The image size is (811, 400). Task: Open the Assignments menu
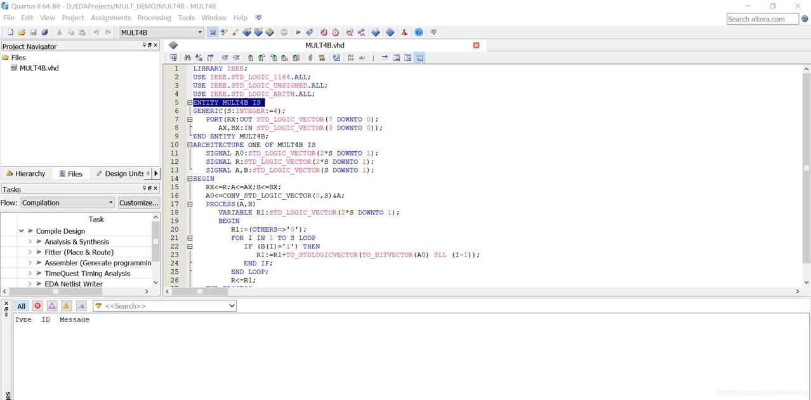coord(110,18)
